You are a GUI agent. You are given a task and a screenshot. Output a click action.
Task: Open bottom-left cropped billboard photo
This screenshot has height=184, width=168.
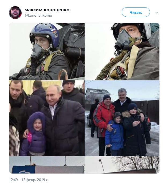47,165
